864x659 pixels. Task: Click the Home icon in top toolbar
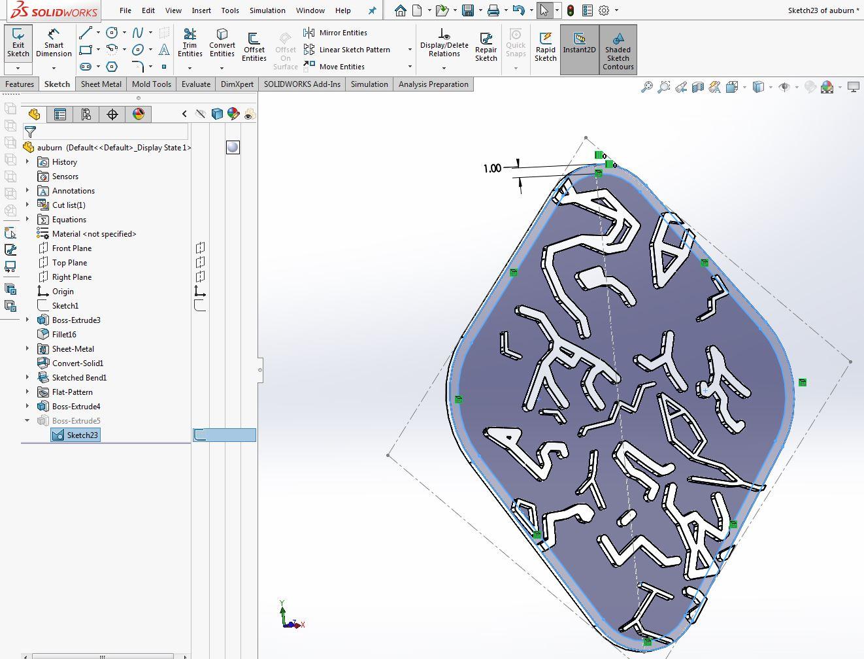[x=400, y=10]
